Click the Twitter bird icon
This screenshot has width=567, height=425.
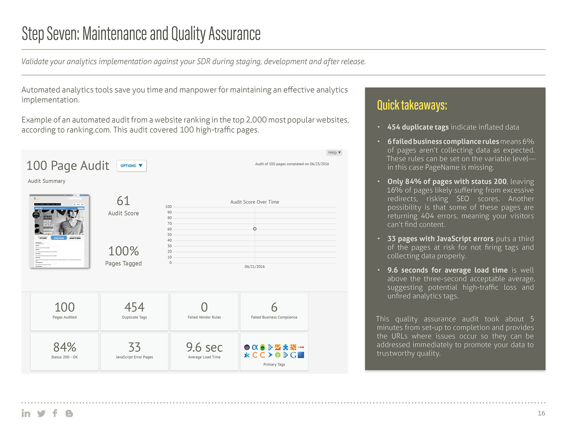pyautogui.click(x=41, y=413)
